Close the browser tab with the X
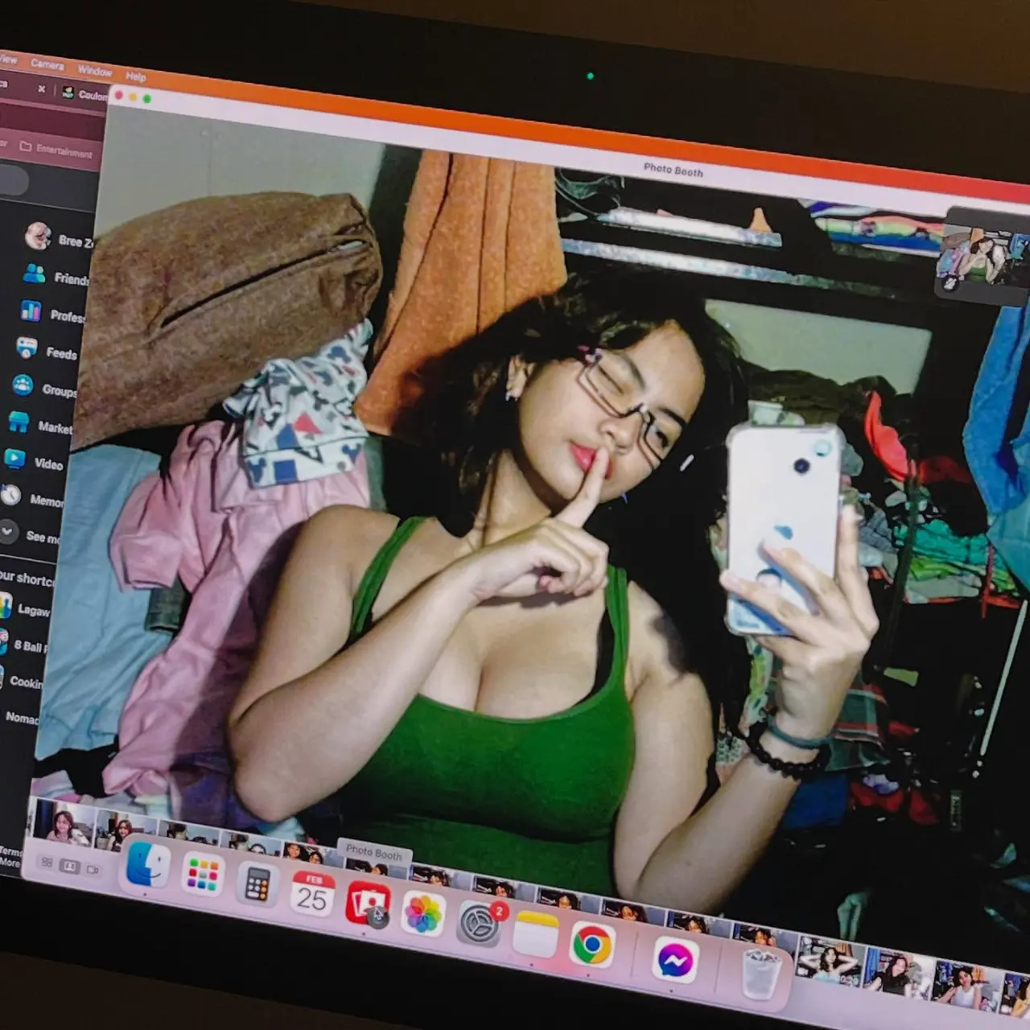1030x1030 pixels. 42,89
